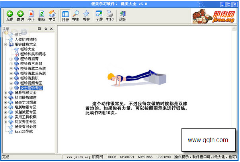Maximize the 健美大全 window
Viewport: 240px width, 162px height.
coord(229,4)
